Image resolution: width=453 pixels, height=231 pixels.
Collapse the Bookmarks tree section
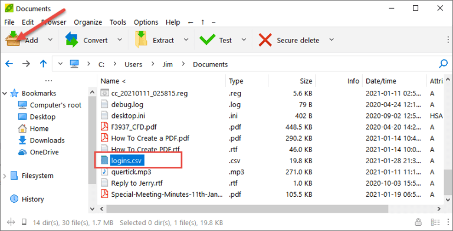5,93
